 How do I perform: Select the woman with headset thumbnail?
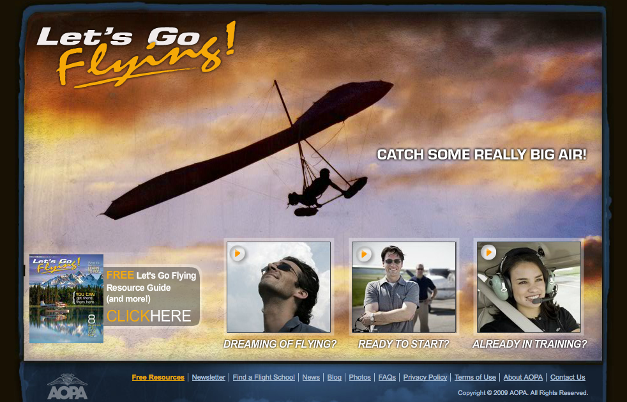529,287
